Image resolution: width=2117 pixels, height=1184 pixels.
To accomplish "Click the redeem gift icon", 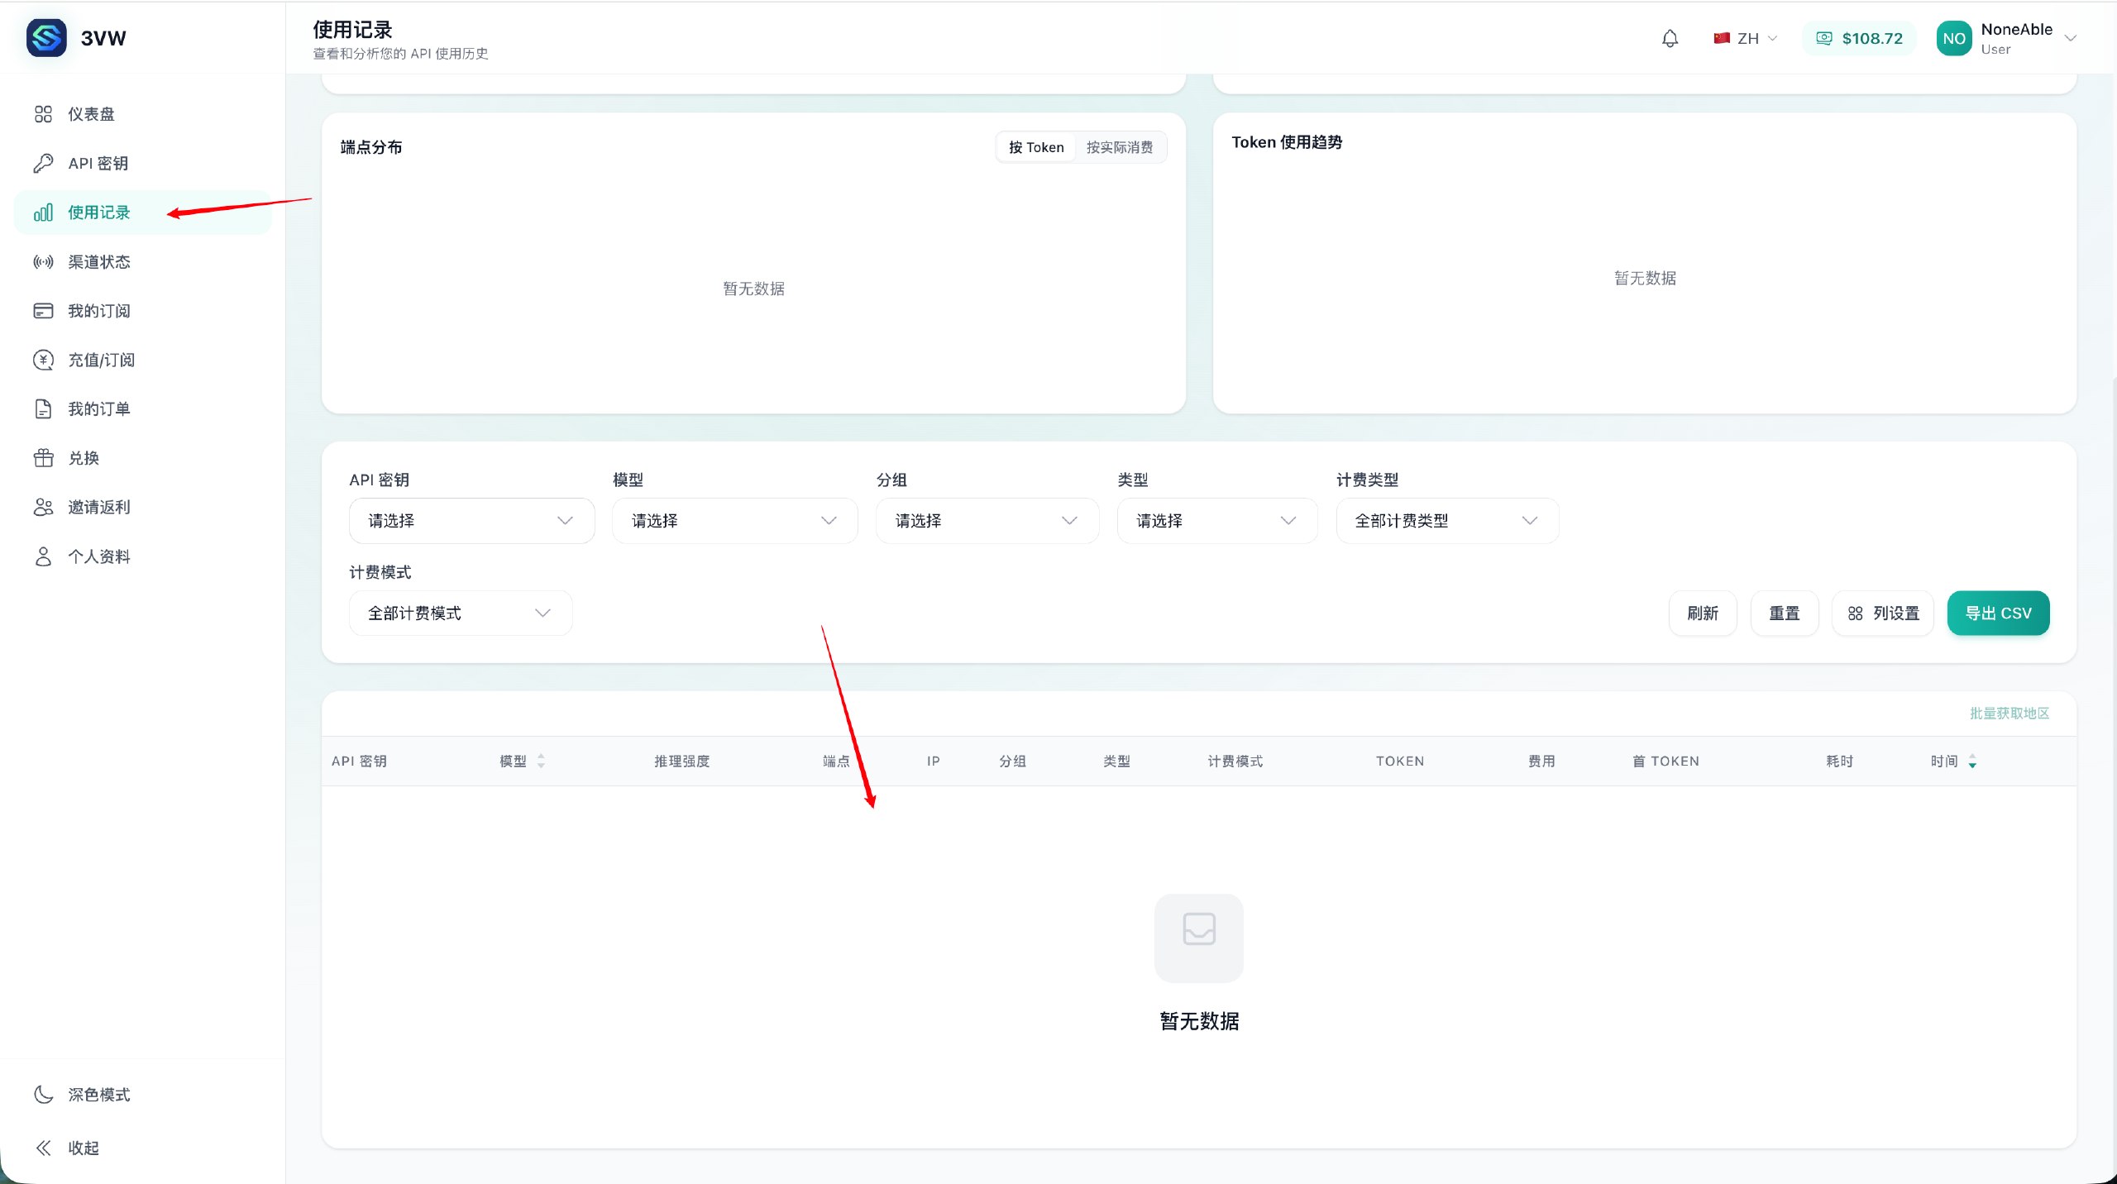I will [x=43, y=458].
